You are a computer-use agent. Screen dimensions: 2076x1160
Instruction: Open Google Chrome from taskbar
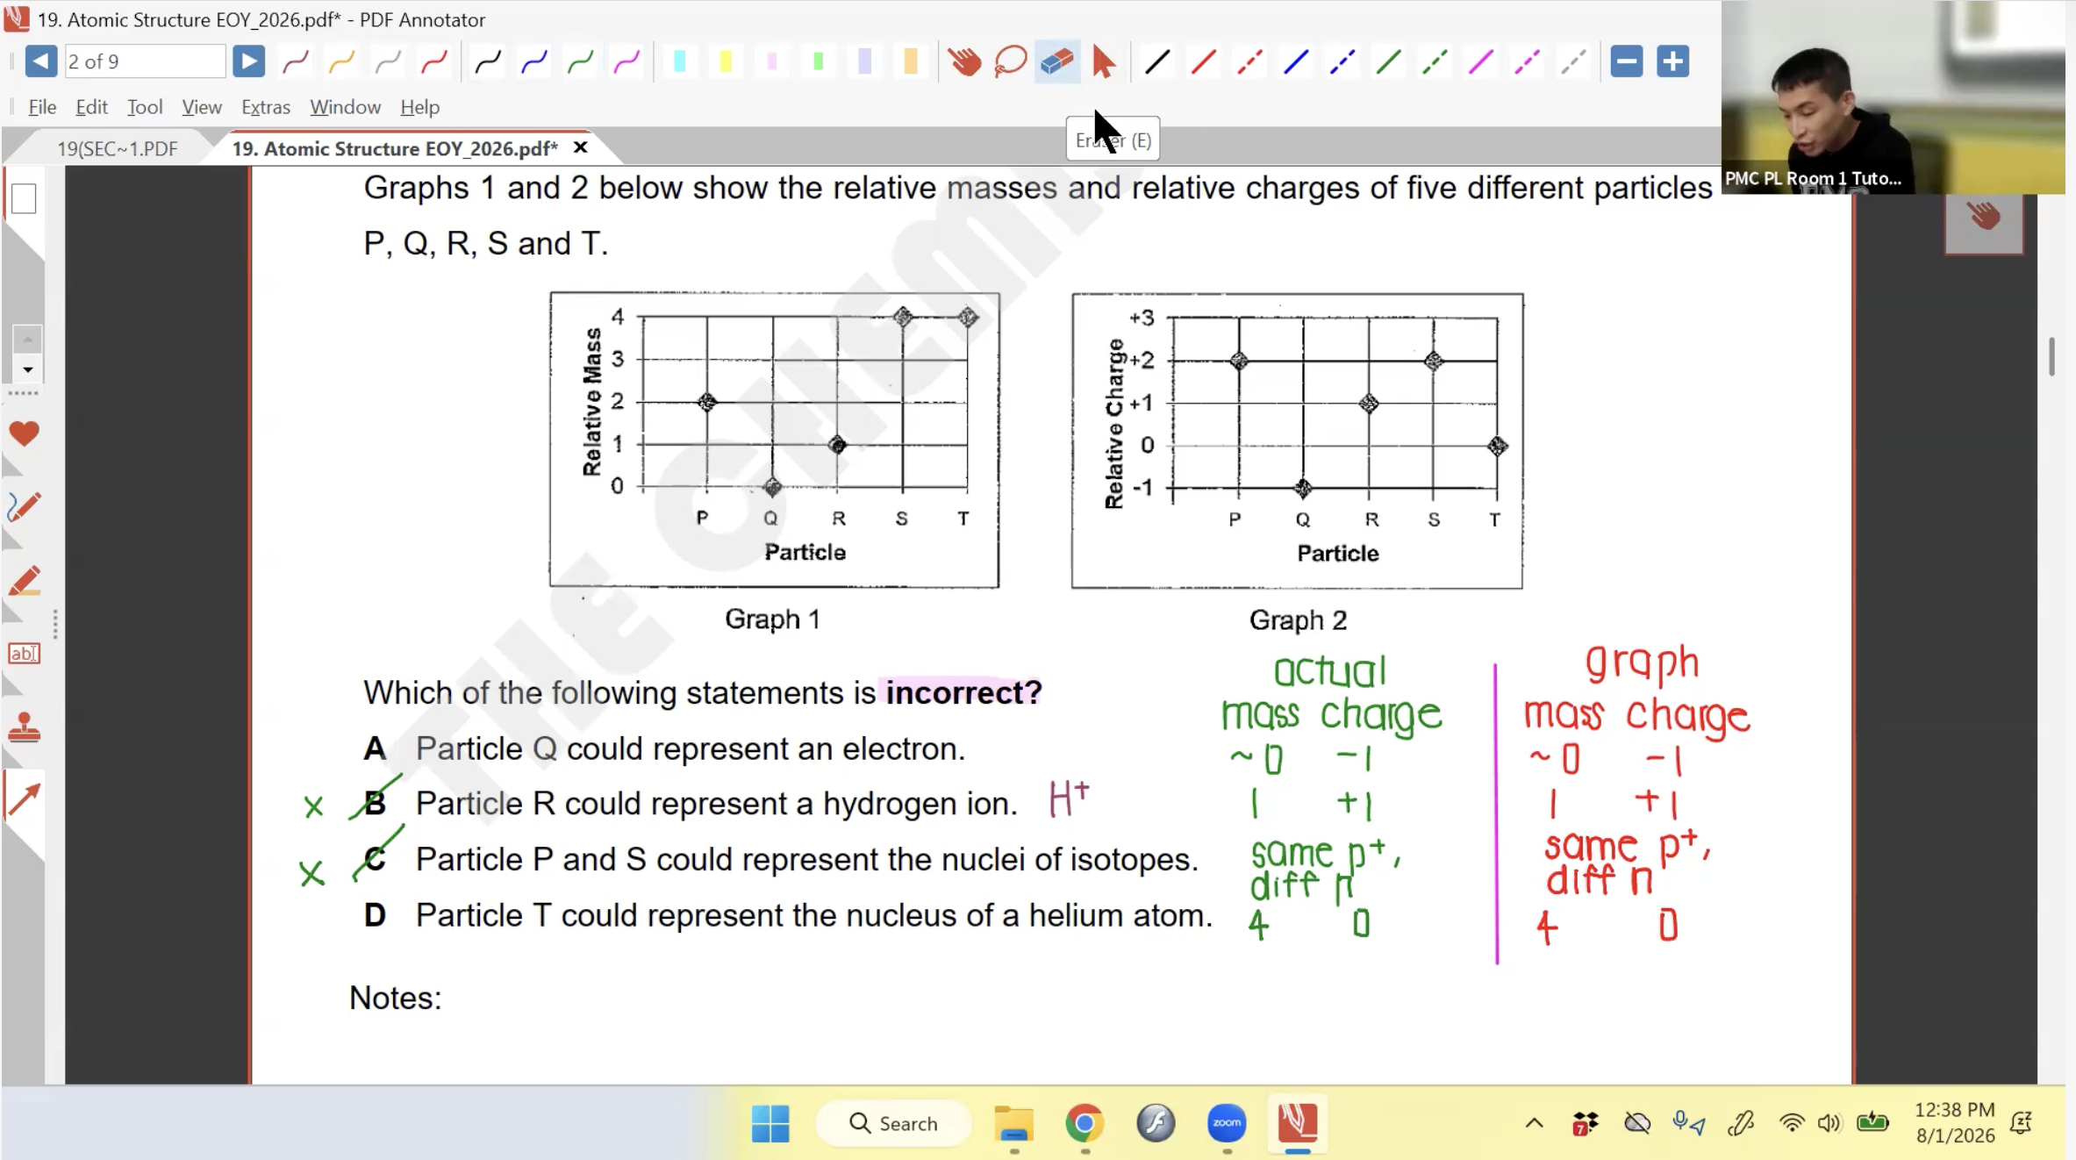click(1085, 1123)
